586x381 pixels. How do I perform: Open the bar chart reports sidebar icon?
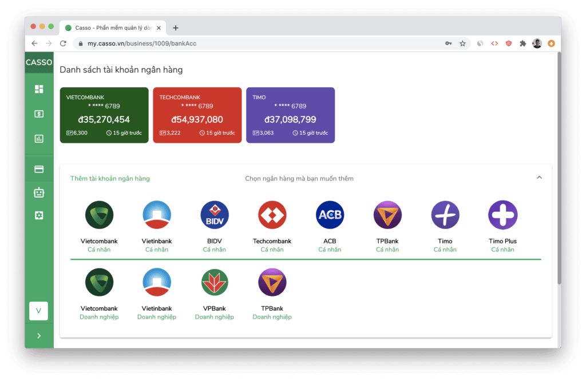tap(39, 139)
